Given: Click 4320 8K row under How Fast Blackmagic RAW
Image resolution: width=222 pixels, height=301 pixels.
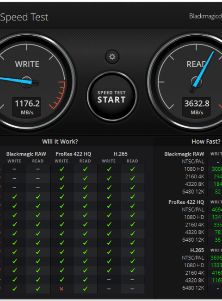Looking at the screenshot, I should coord(195,184).
